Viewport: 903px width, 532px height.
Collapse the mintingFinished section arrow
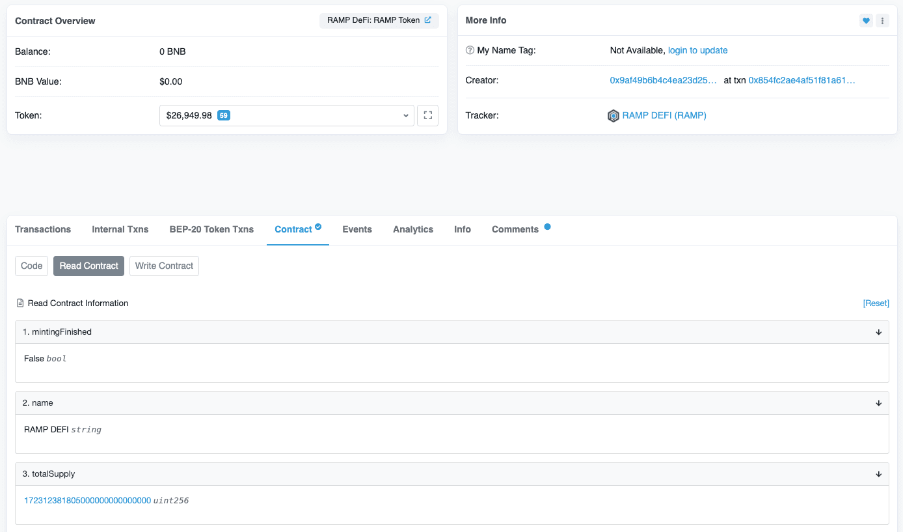878,332
